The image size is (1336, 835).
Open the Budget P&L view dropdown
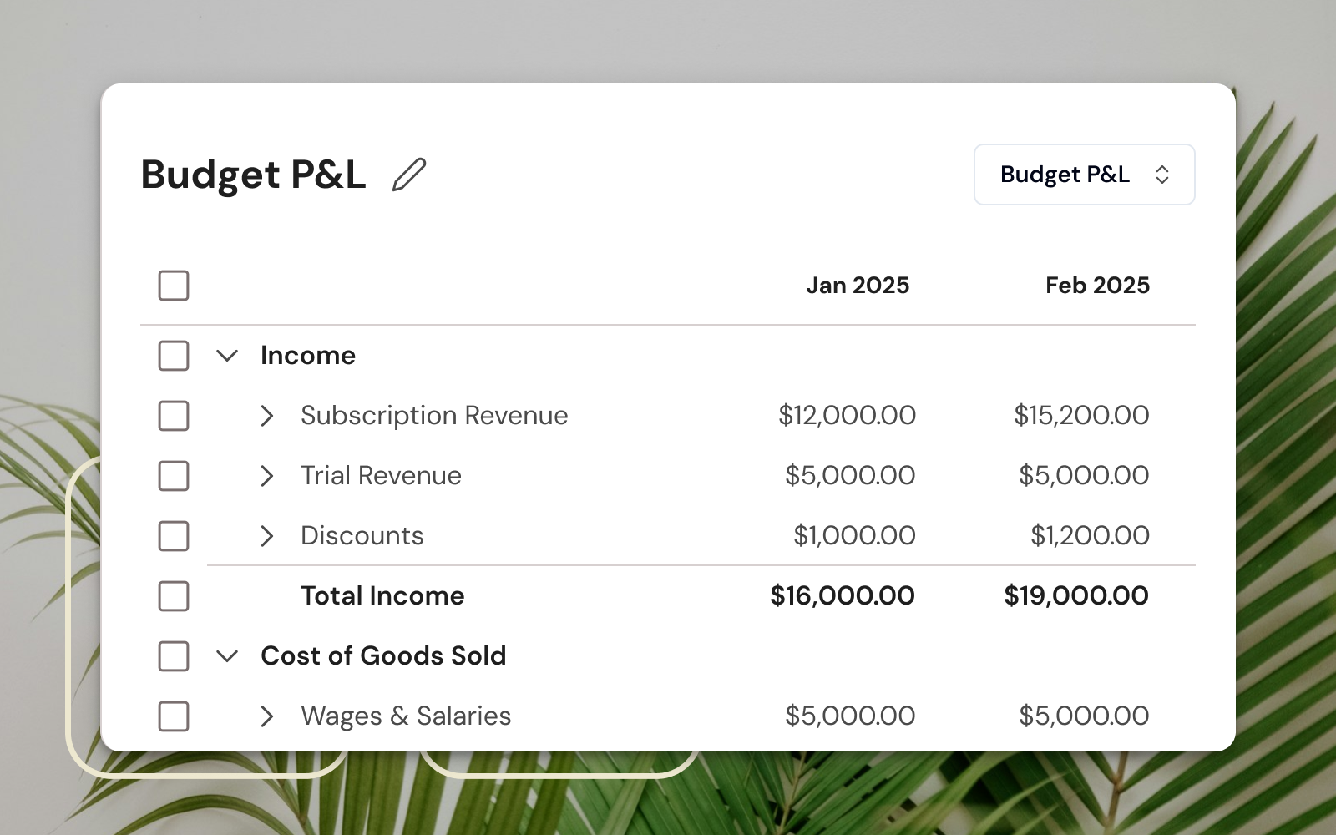pos(1084,175)
